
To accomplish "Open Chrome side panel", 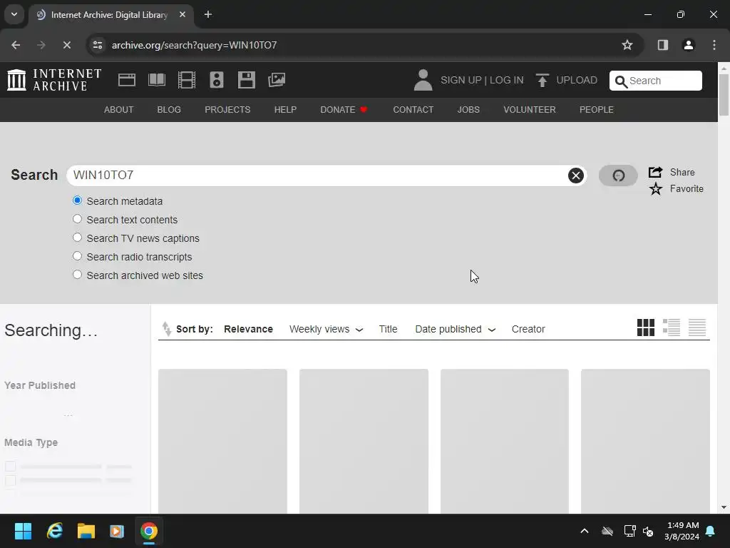I will [662, 45].
